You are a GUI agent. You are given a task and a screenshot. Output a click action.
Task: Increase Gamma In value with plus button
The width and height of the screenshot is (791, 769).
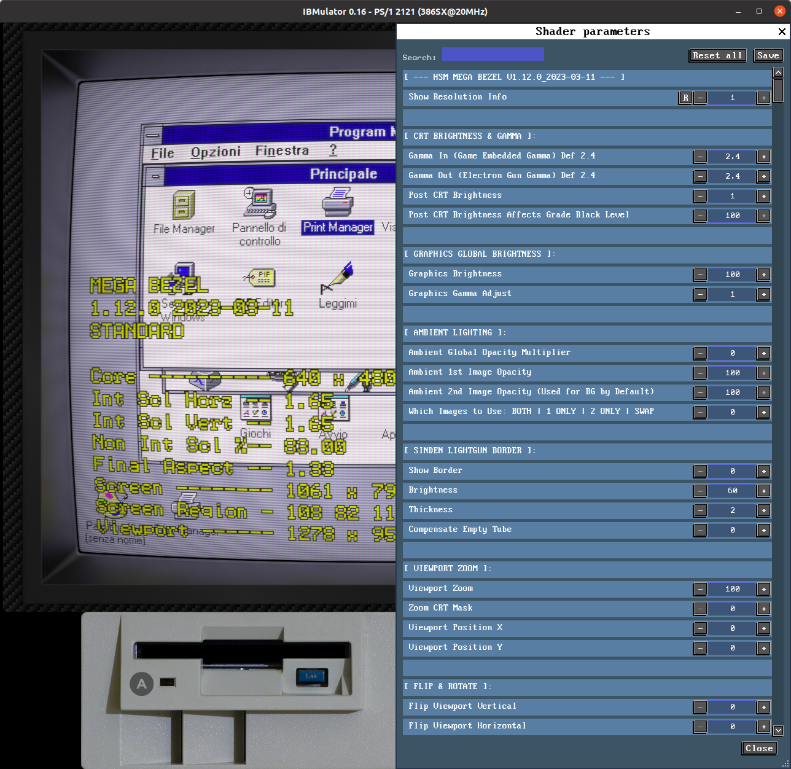[x=763, y=157]
